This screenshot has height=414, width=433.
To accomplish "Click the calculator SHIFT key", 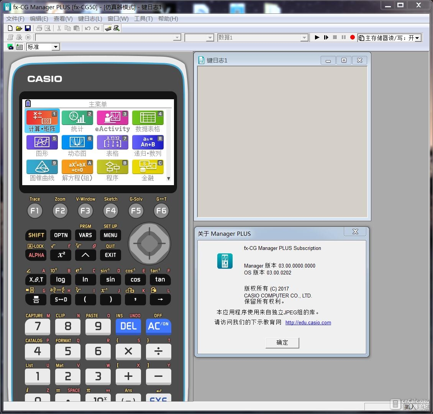I will tap(36, 235).
